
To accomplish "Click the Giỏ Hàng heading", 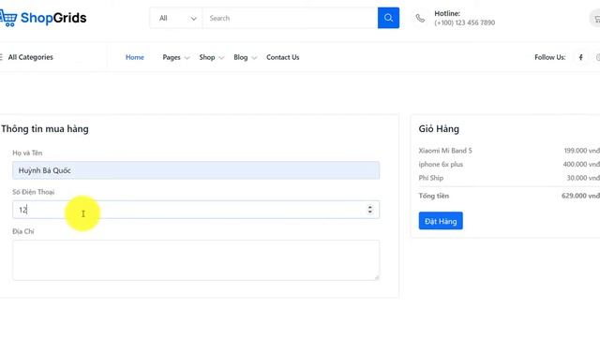I will click(439, 129).
